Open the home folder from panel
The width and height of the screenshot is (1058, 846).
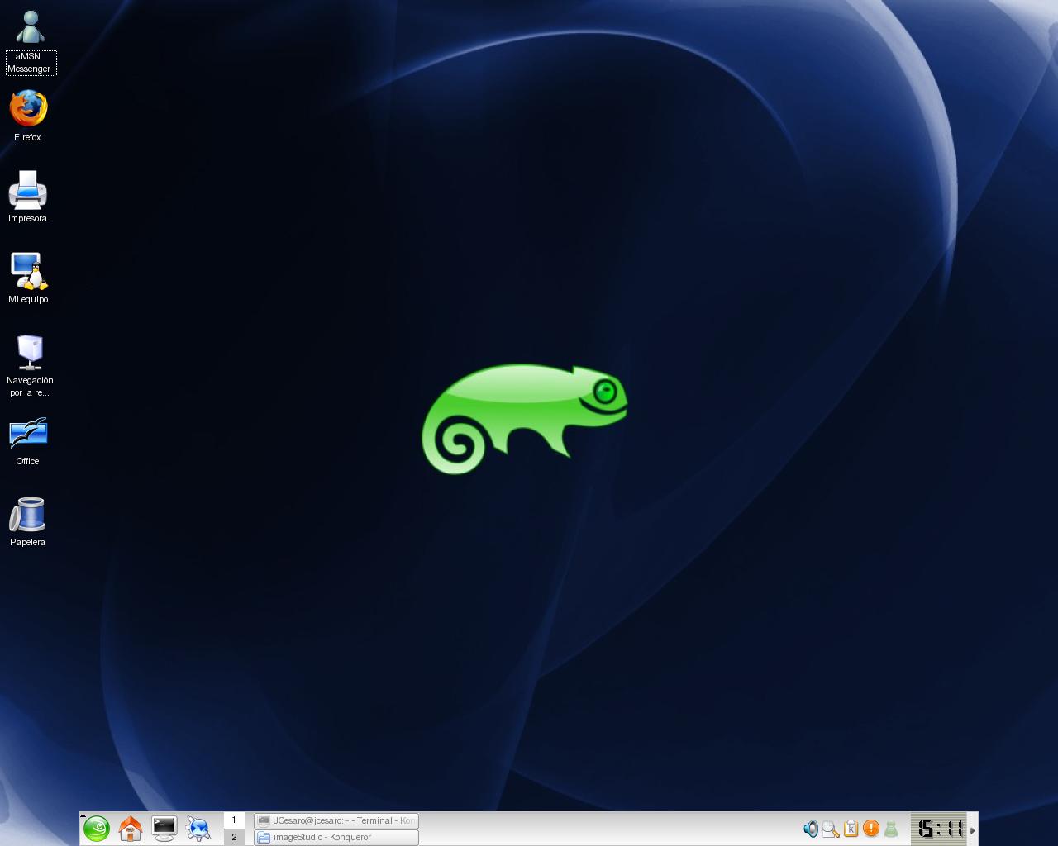131,829
